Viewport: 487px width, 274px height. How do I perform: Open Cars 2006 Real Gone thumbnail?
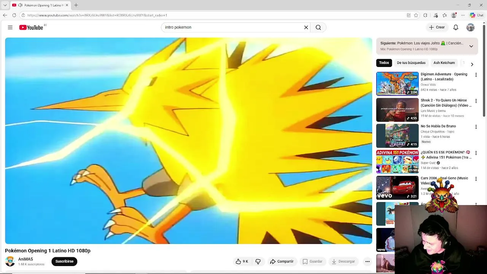click(x=397, y=188)
